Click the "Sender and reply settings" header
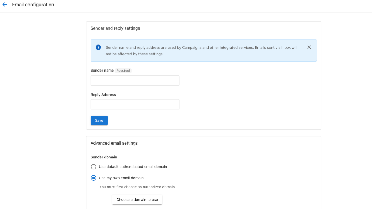The image size is (372, 209). pos(115,28)
